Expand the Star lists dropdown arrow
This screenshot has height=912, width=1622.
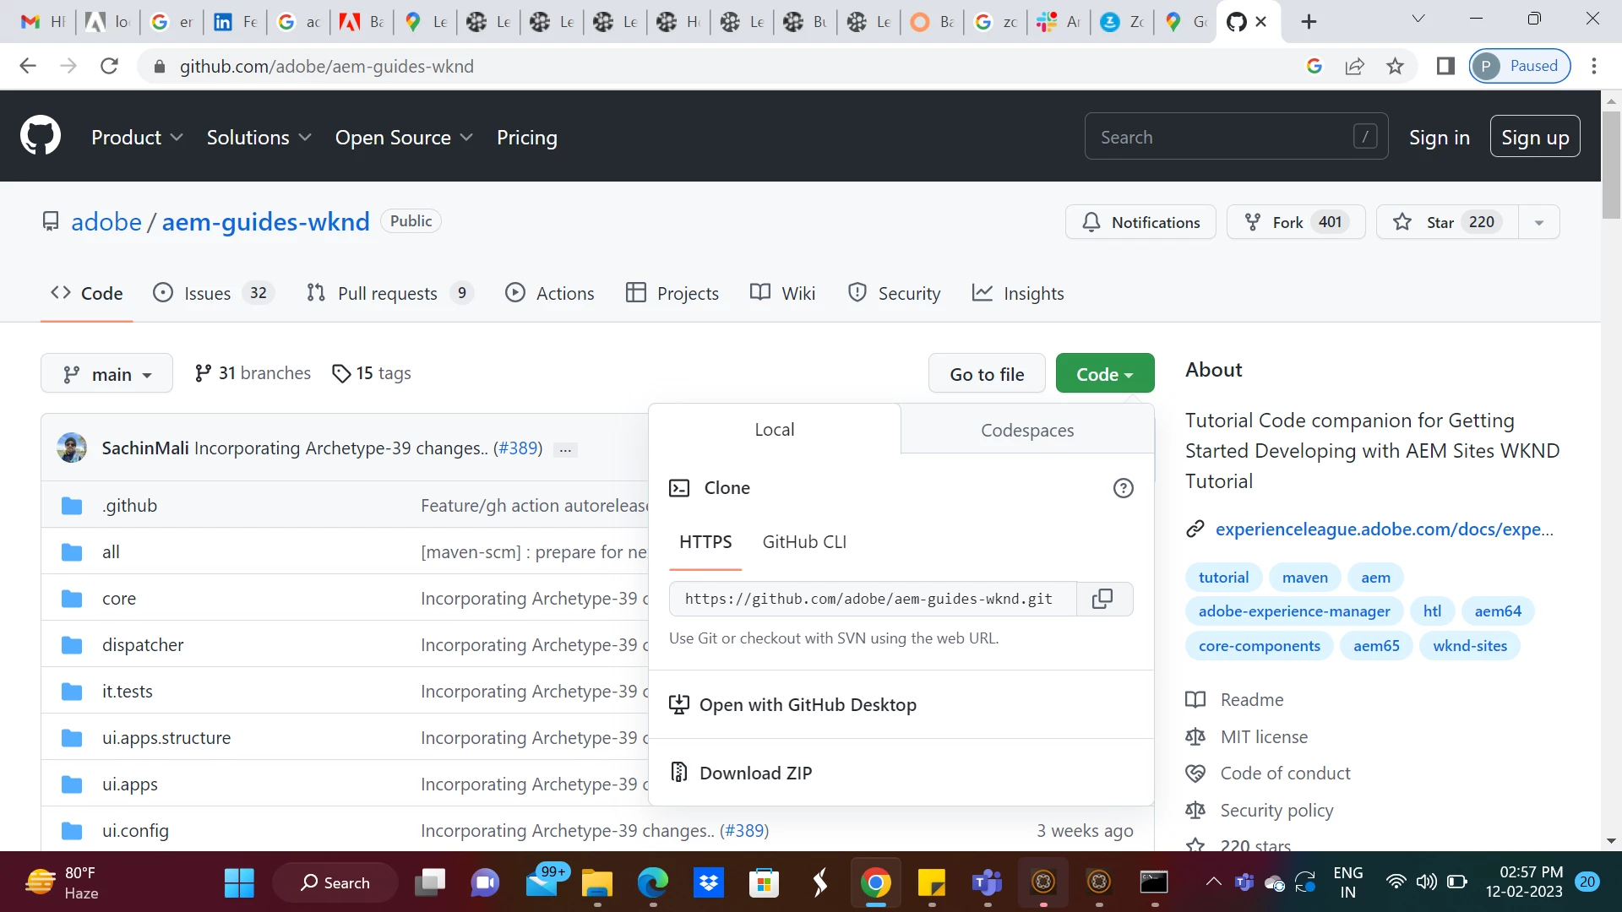click(x=1538, y=222)
